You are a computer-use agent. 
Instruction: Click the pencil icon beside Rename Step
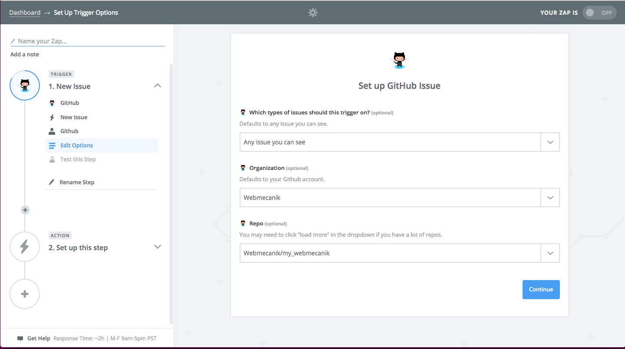click(x=52, y=182)
